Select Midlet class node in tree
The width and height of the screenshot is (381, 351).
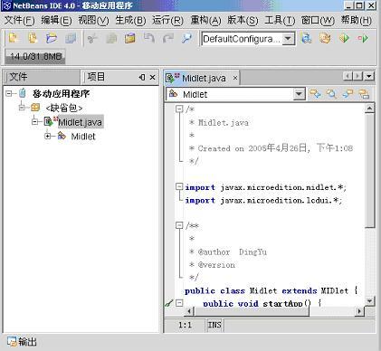[83, 137]
